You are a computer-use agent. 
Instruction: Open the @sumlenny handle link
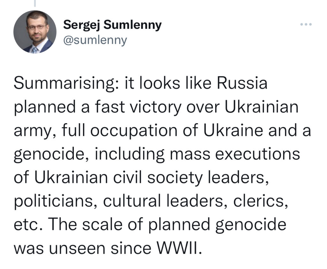pyautogui.click(x=95, y=40)
